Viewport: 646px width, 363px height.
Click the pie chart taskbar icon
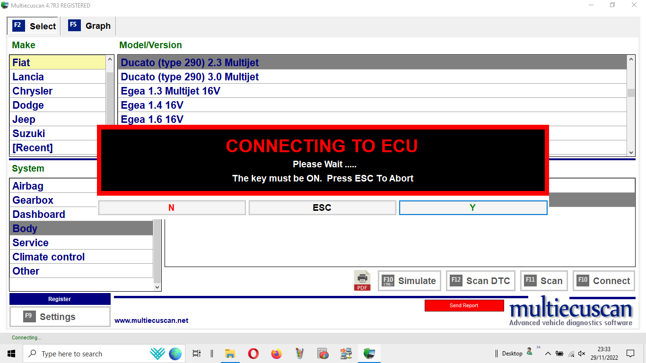click(x=323, y=354)
